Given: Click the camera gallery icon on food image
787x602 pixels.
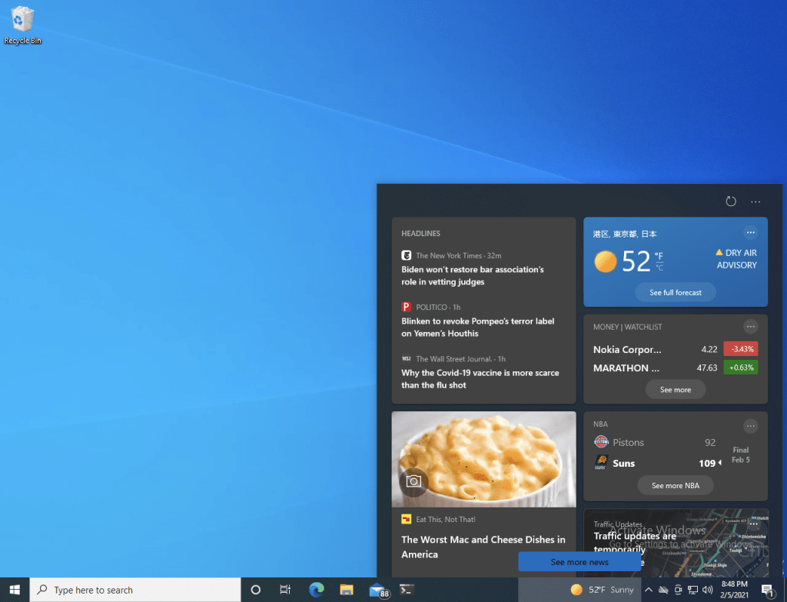Looking at the screenshot, I should 413,481.
